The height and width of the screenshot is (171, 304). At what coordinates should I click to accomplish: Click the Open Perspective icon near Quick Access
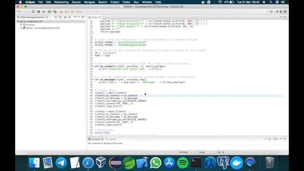tap(271, 12)
